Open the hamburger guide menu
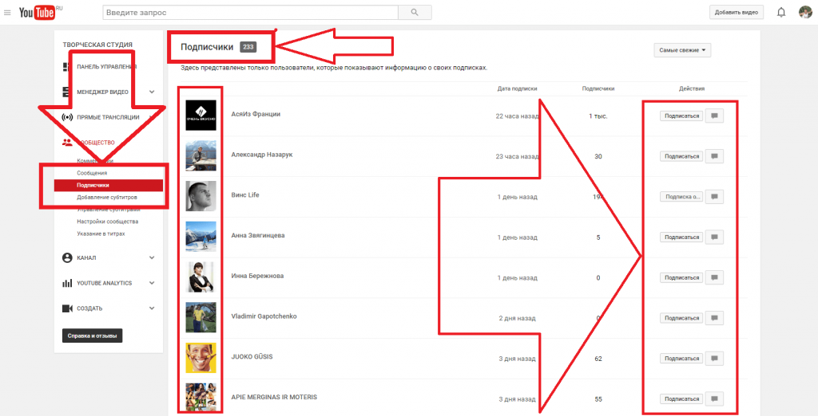The image size is (818, 416). [7, 12]
